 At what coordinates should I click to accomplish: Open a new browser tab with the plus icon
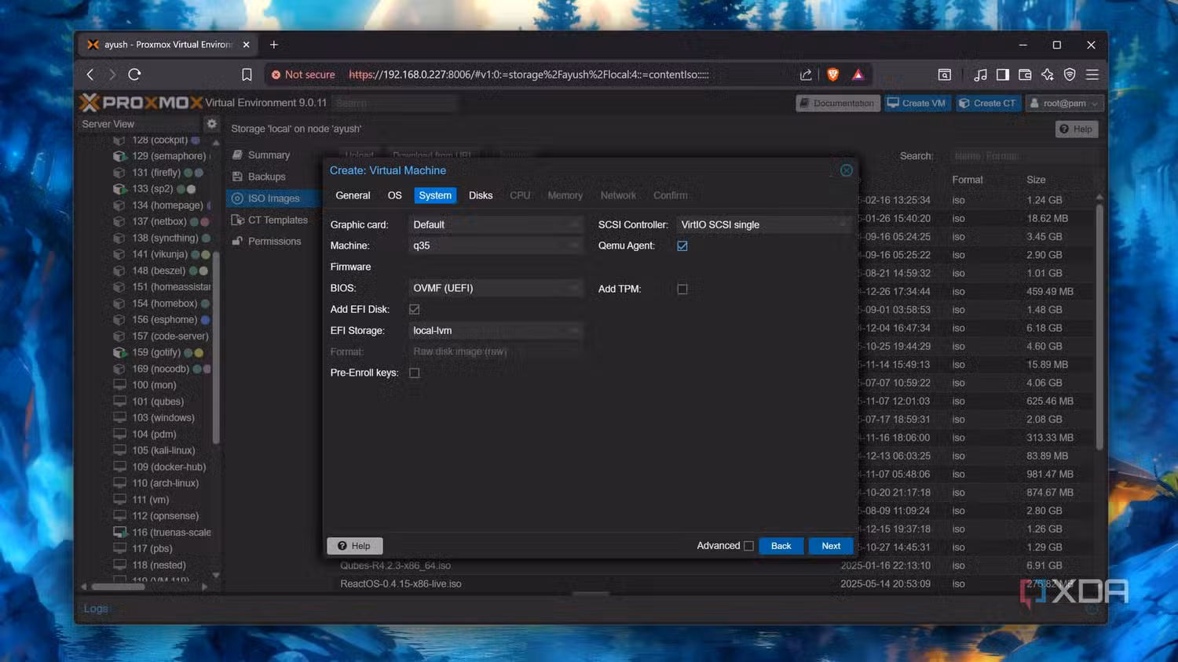[274, 45]
